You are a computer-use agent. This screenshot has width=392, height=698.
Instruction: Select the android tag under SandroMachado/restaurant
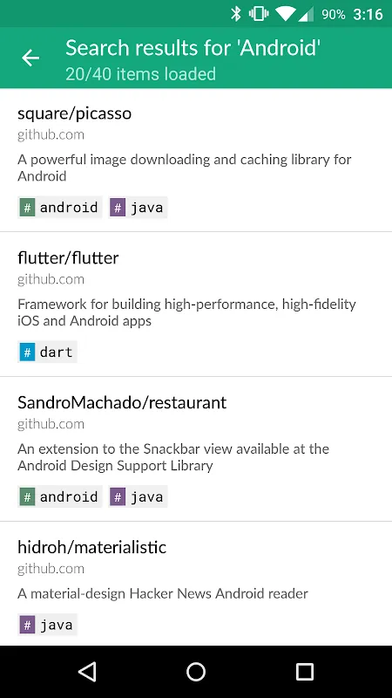(60, 496)
